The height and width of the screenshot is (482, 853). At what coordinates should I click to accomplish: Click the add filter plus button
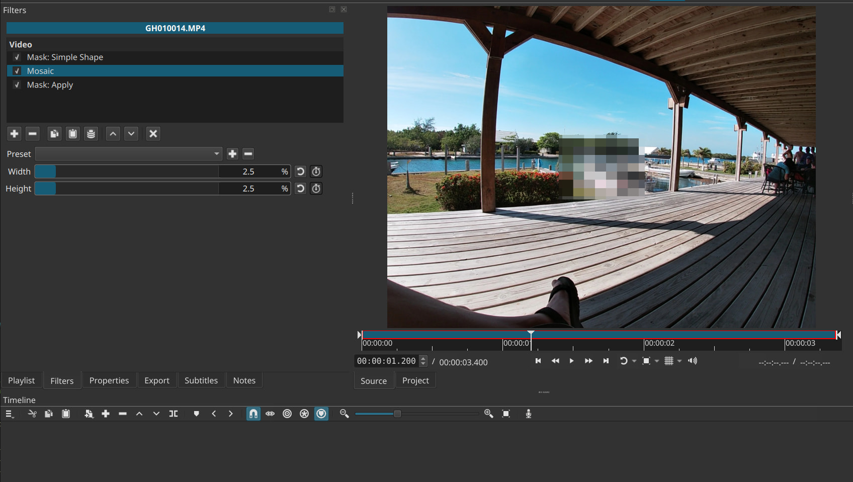14,134
